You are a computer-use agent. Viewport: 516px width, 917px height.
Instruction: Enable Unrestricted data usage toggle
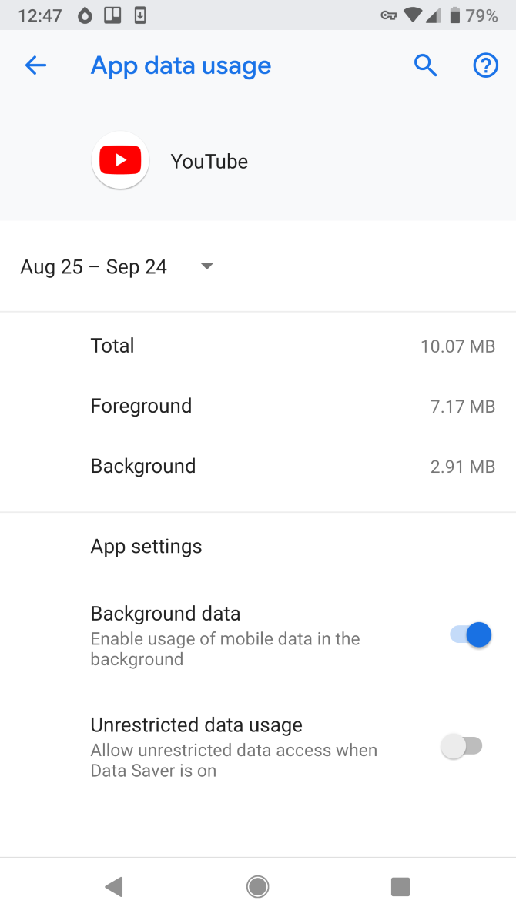coord(461,746)
